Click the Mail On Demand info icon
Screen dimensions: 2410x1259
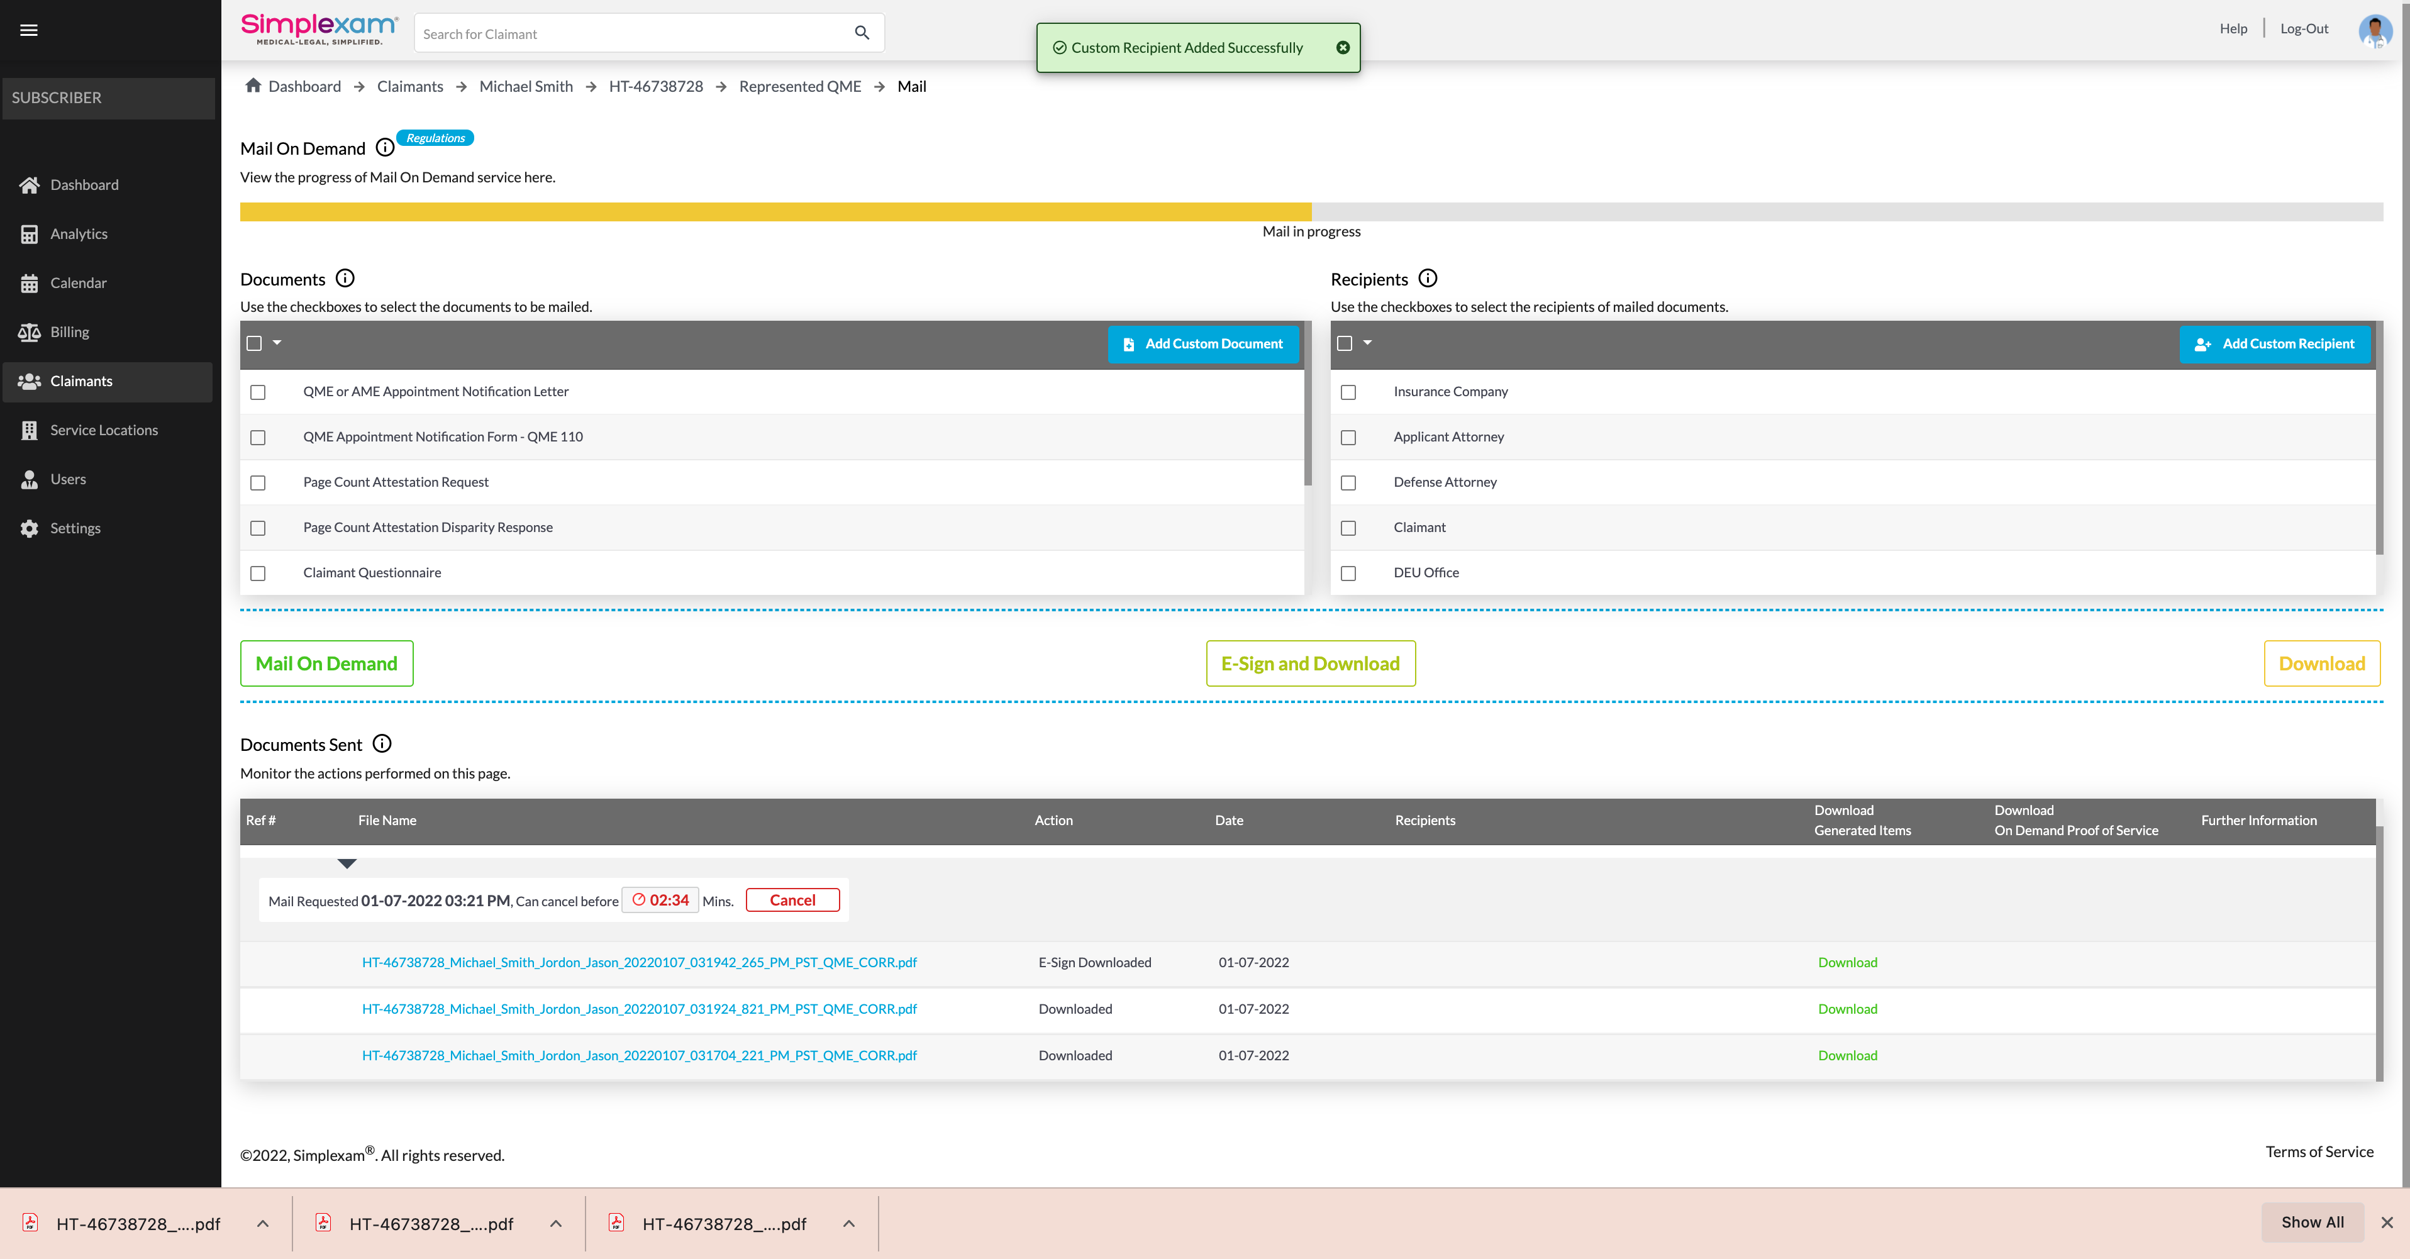pos(384,148)
